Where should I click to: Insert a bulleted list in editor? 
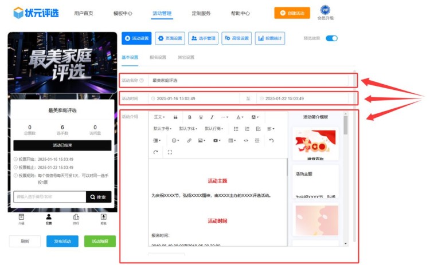coord(236,129)
